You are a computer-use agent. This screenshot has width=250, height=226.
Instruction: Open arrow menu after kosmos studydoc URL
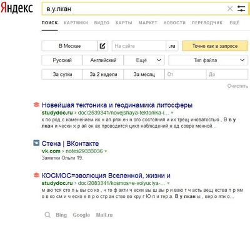(x=168, y=184)
